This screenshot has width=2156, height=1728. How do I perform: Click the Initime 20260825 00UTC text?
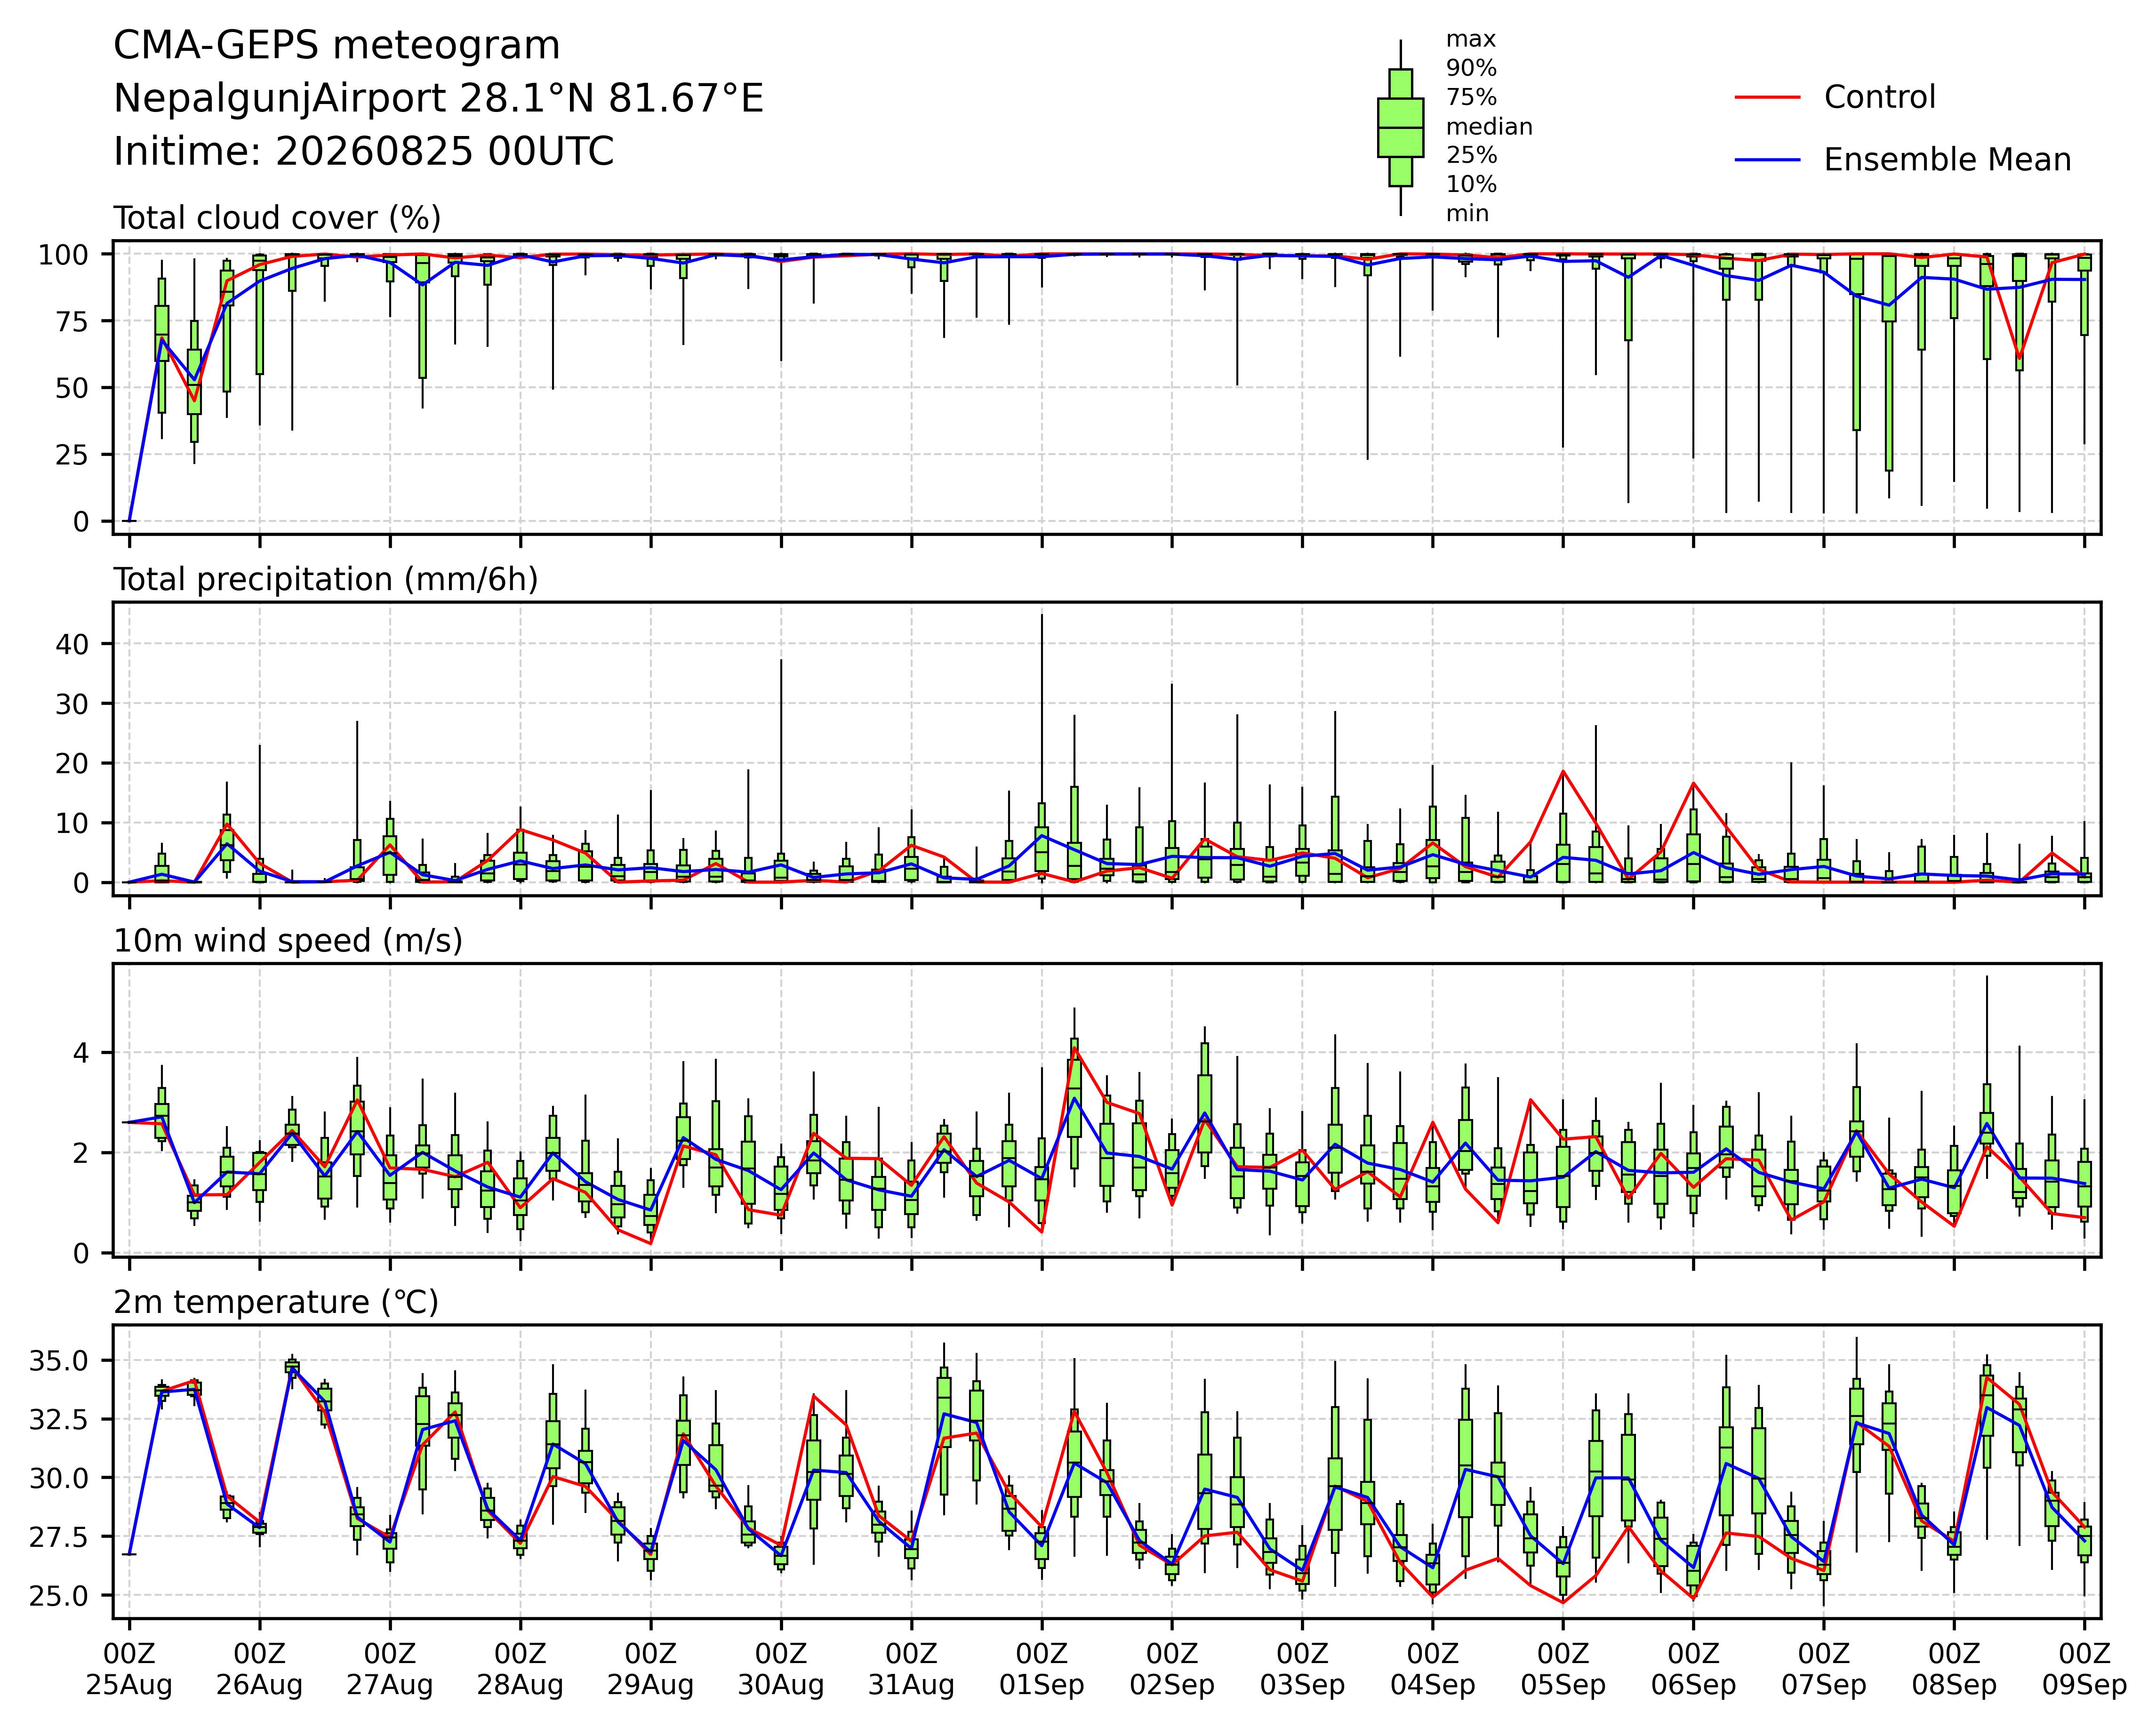pyautogui.click(x=364, y=152)
